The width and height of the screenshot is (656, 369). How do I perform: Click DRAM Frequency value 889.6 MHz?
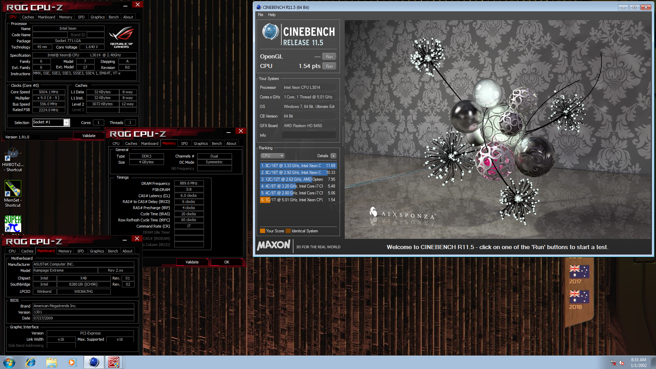pos(189,183)
